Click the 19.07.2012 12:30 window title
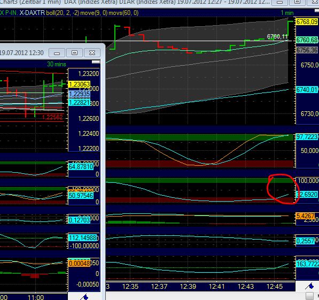Screen dimensions: 319x300 [21, 53]
